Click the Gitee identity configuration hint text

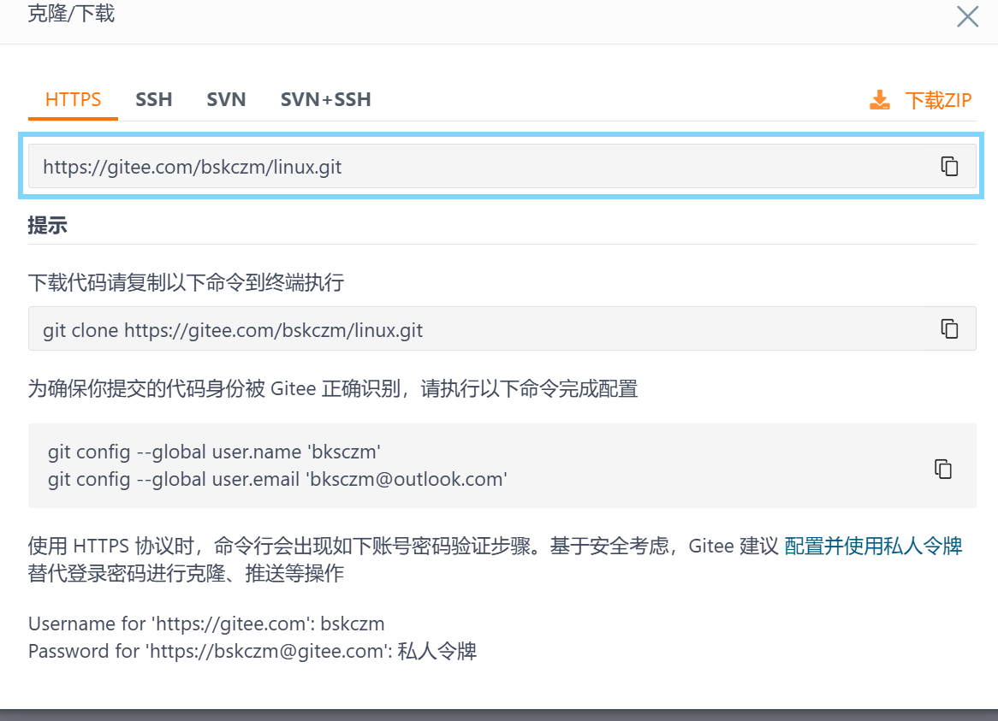(332, 388)
